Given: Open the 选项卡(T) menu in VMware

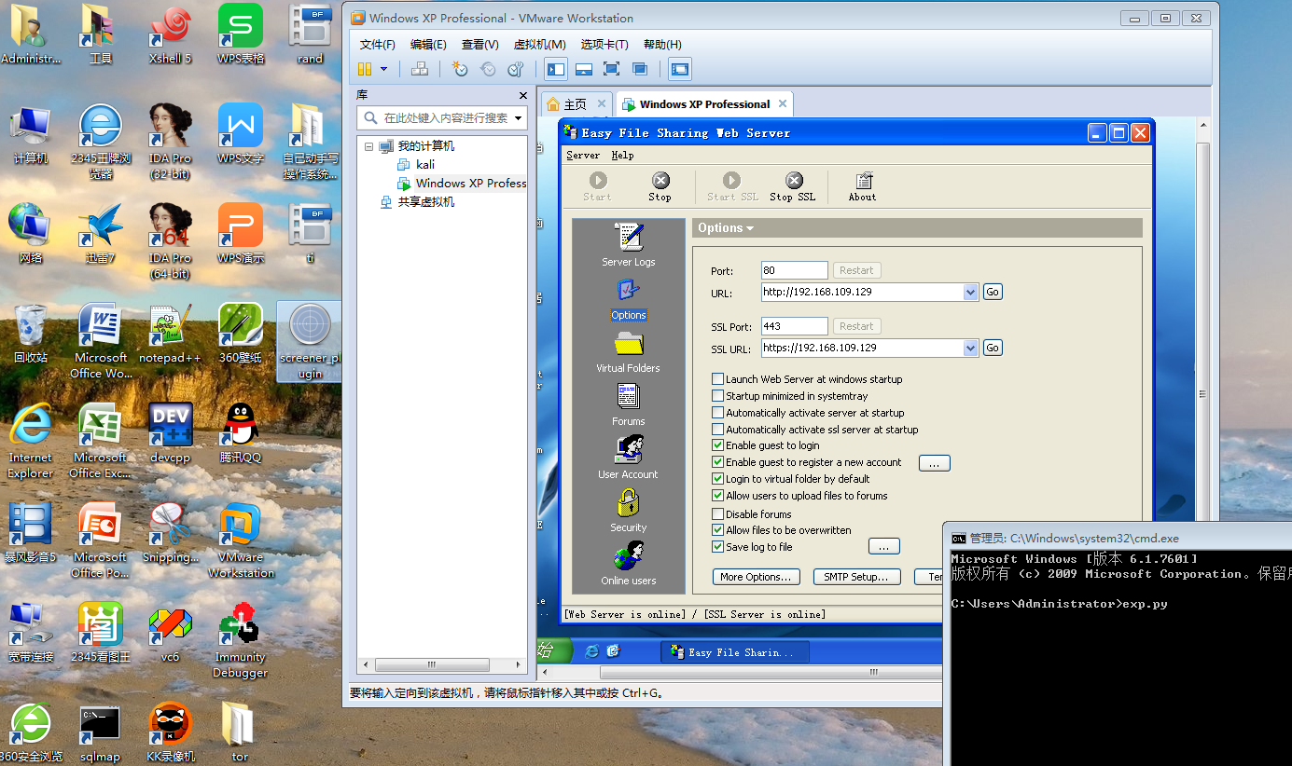Looking at the screenshot, I should (604, 45).
